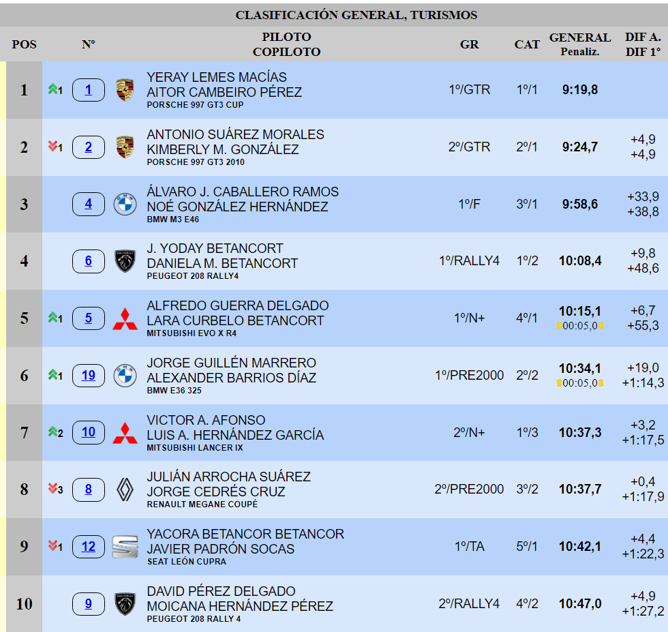Click the Peugeot logo for J. Yoday Betancort
Image resolution: width=668 pixels, height=632 pixels.
tap(125, 261)
